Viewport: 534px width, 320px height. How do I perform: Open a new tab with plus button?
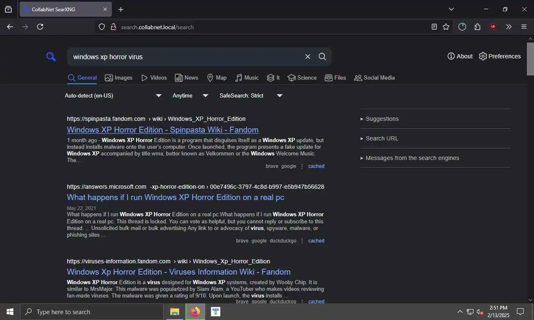click(x=121, y=10)
